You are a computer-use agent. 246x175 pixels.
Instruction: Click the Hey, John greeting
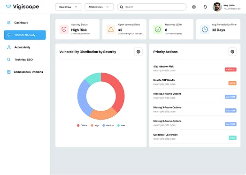[229, 5]
